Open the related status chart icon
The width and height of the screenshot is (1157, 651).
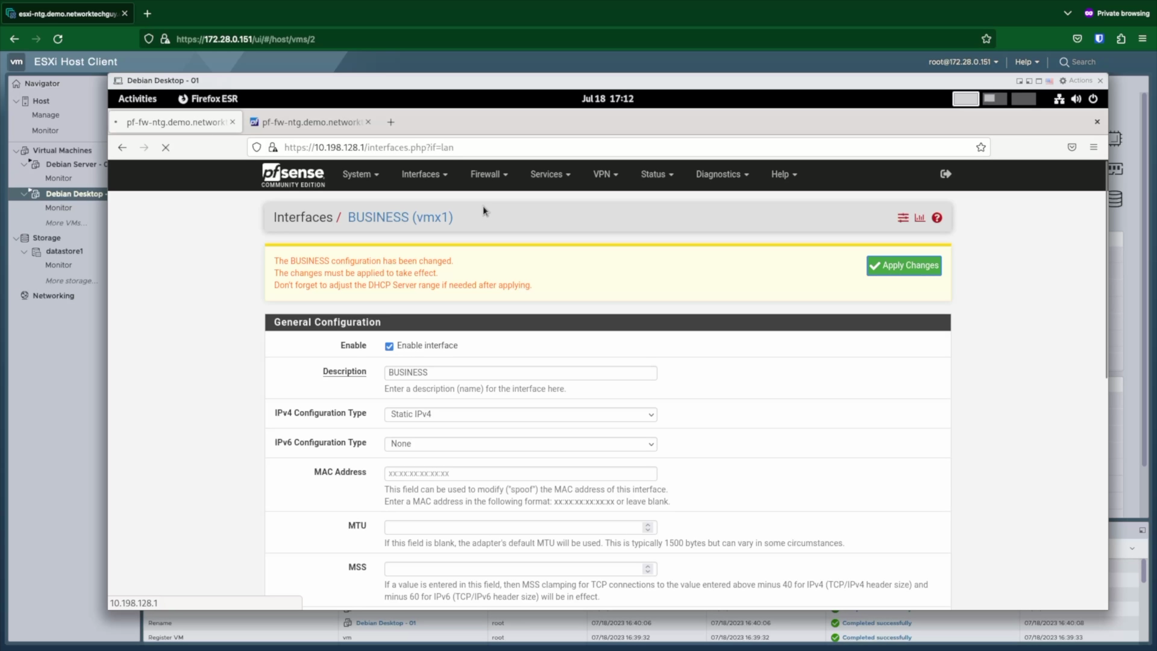coord(920,218)
